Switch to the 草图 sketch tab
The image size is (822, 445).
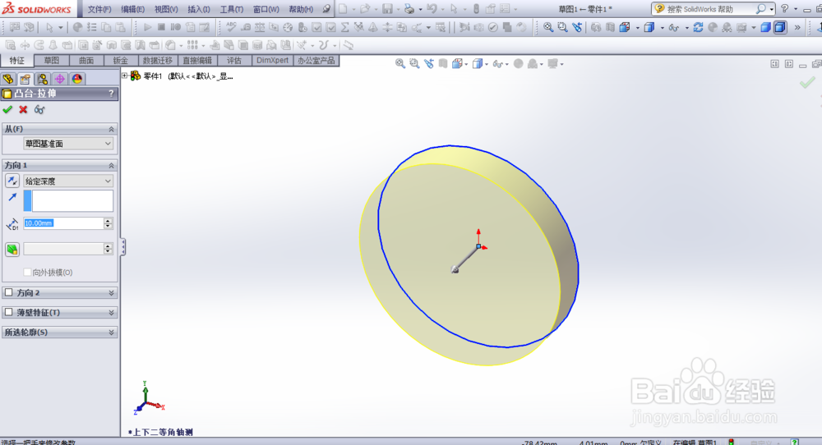coord(51,61)
